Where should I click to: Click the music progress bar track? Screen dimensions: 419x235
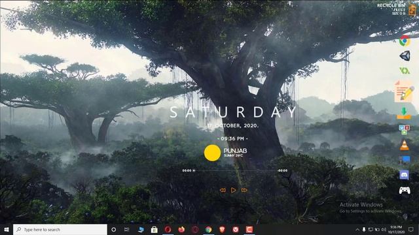pyautogui.click(x=235, y=170)
